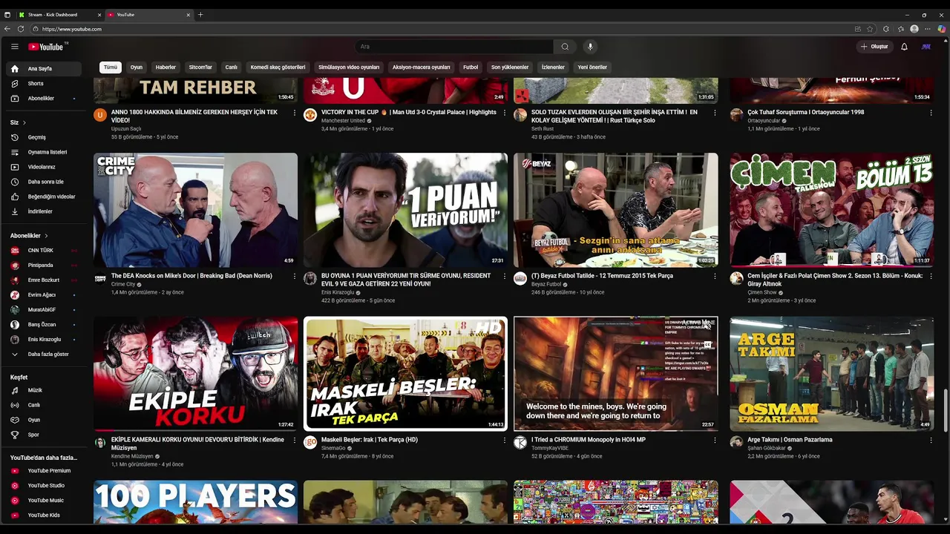
Task: Open YouTube Music link
Action: (x=45, y=500)
